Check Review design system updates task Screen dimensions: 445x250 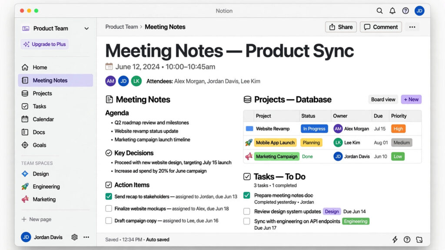pyautogui.click(x=247, y=211)
